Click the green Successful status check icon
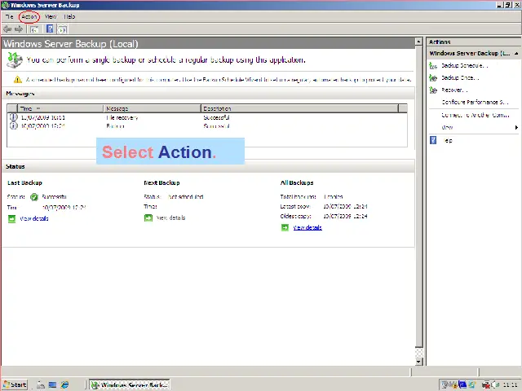This screenshot has width=522, height=391. coord(34,197)
